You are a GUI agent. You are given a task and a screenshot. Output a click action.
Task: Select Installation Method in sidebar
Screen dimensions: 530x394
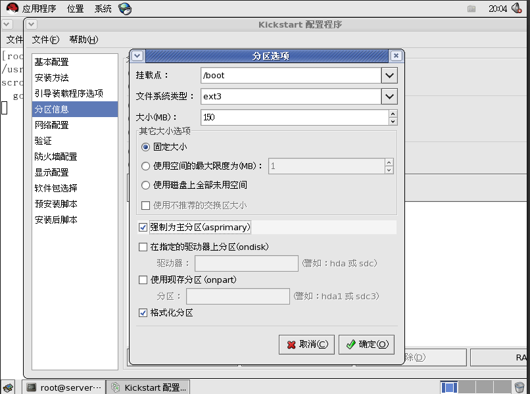click(x=75, y=78)
